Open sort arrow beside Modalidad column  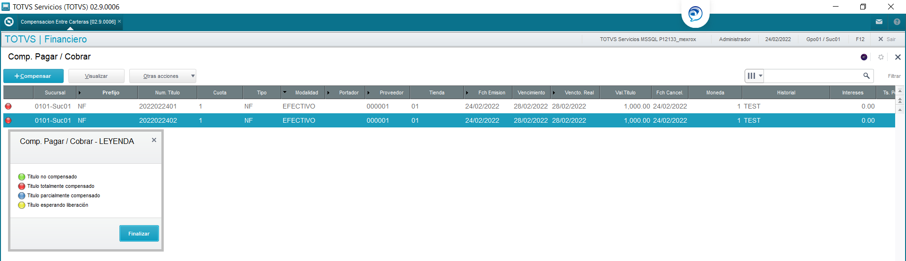click(x=285, y=93)
